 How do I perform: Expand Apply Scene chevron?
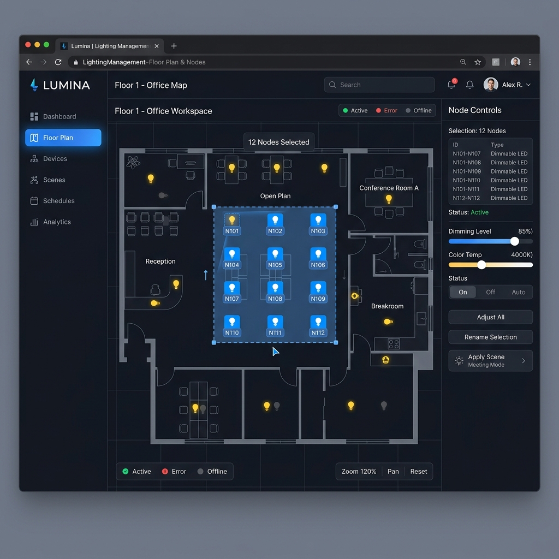524,361
